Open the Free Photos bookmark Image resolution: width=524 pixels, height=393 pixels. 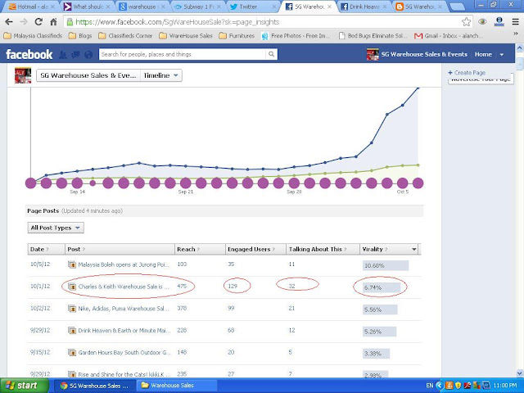coord(296,36)
